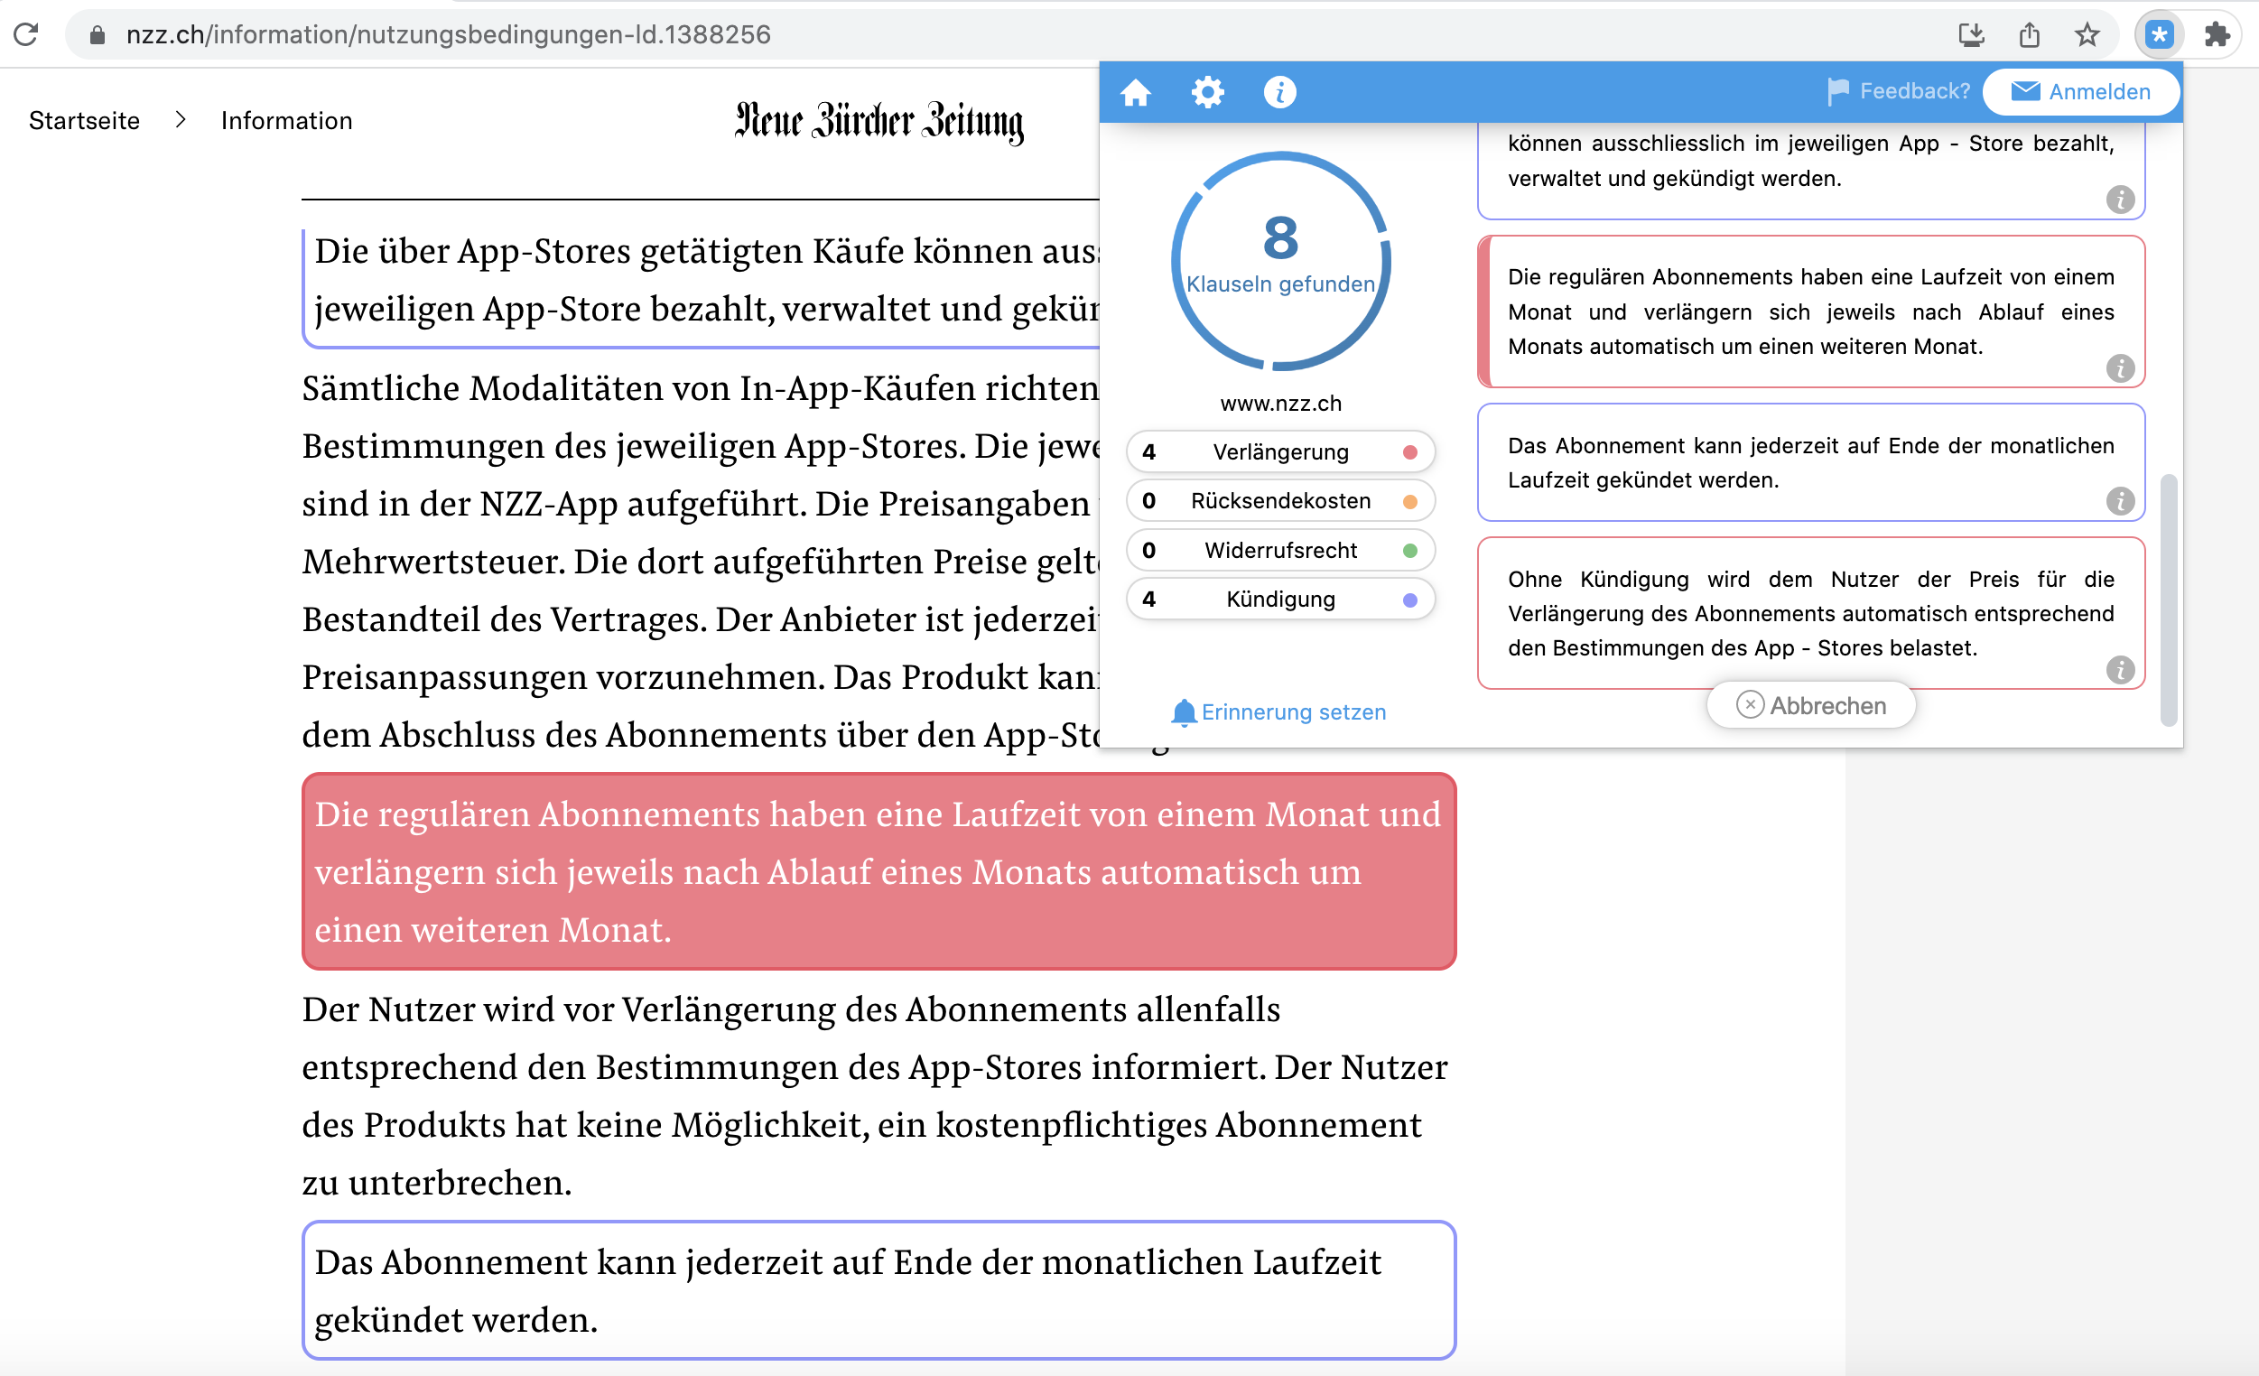Select the red highlighted Abonnements paragraph
The image size is (2259, 1376).
click(878, 872)
